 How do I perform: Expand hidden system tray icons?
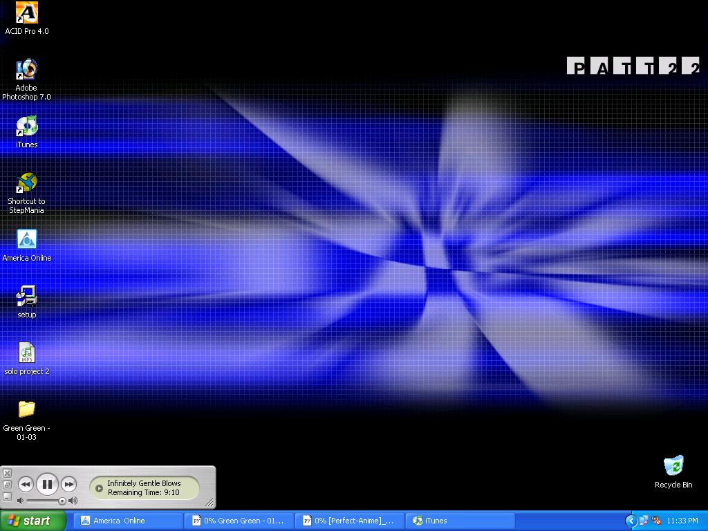631,521
